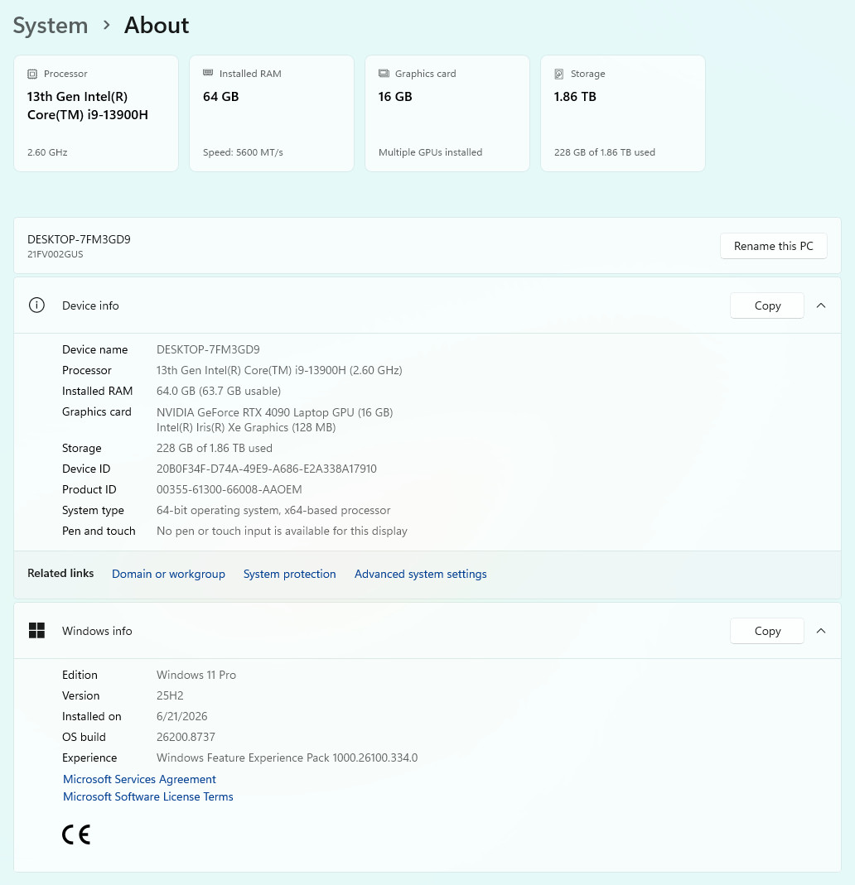Click model number 21FV002GUS
The image size is (855, 885).
pyautogui.click(x=56, y=254)
